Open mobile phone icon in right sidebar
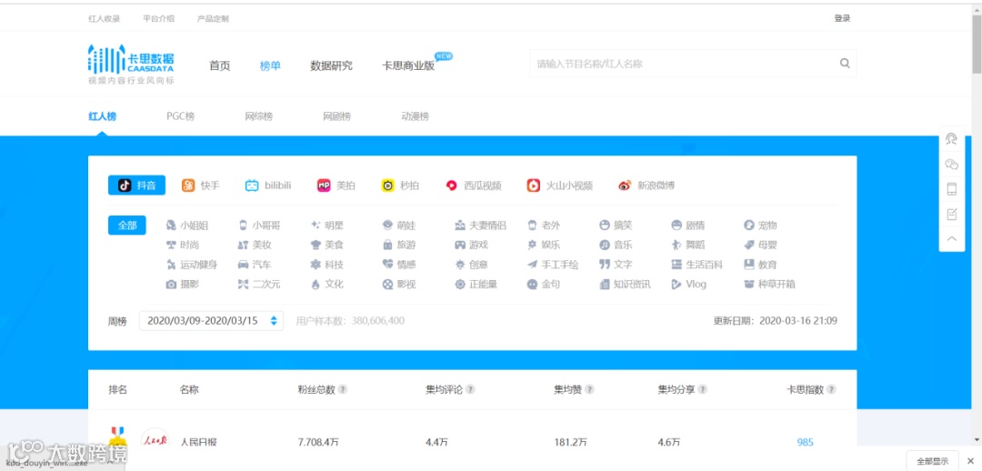 click(x=951, y=189)
